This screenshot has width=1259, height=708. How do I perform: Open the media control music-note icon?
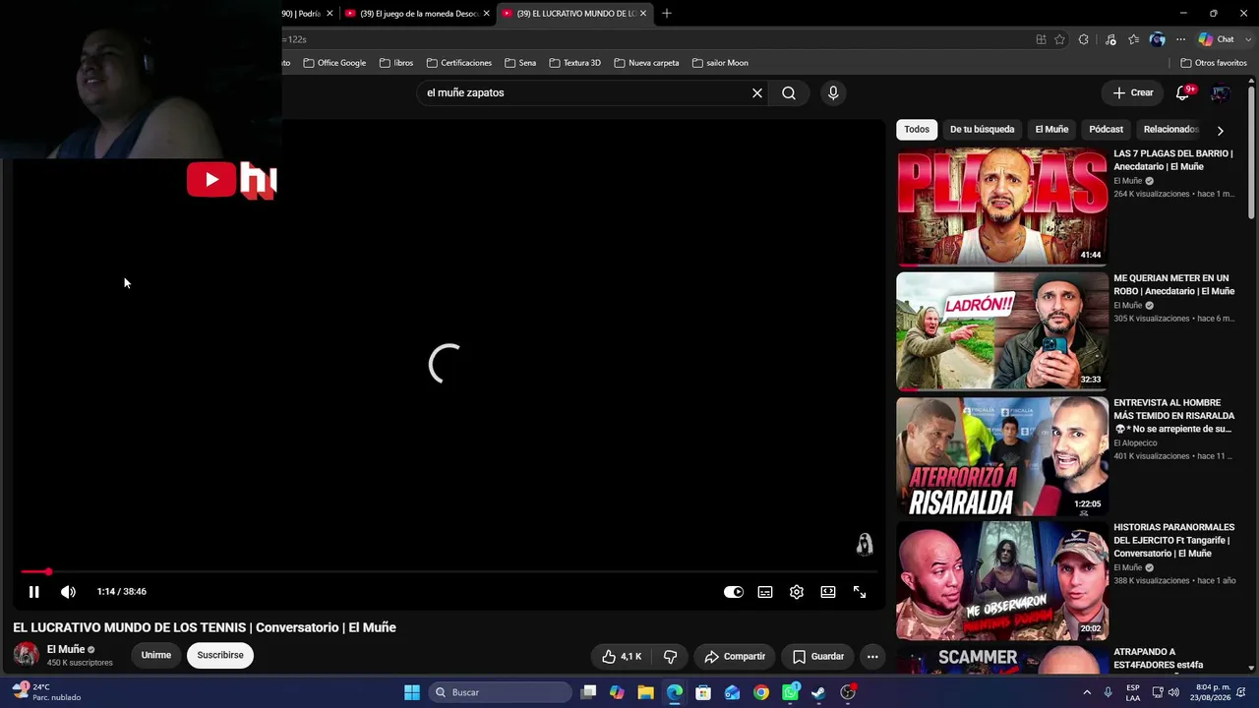click(1110, 39)
